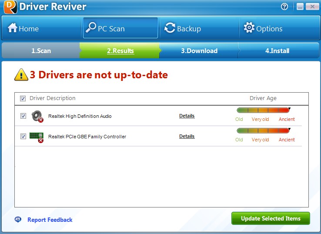This screenshot has width=321, height=234.
Task: Open the Options tab
Action: (279, 28)
